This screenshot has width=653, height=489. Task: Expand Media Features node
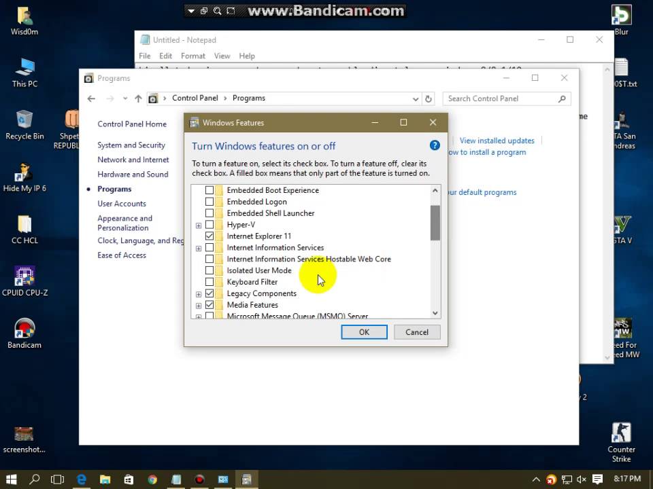pos(199,306)
